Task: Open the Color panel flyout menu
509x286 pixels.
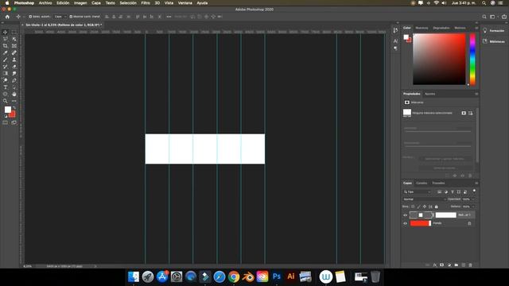Action: point(476,29)
